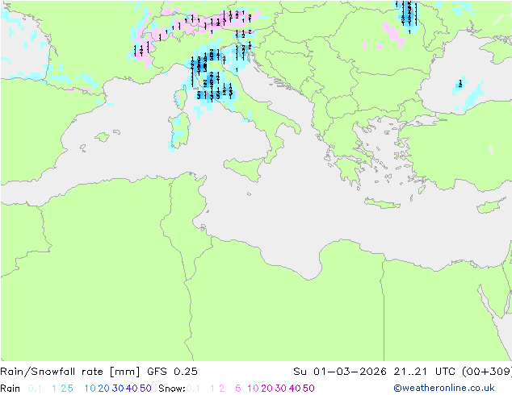Click the "Rain" legend label
This screenshot has height=395, width=512.
[10, 389]
